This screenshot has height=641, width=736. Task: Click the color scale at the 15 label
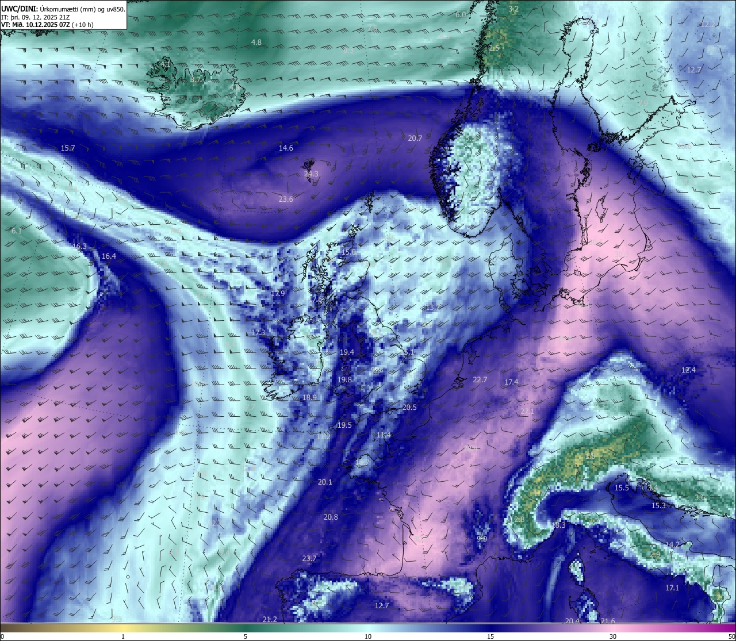pos(490,636)
